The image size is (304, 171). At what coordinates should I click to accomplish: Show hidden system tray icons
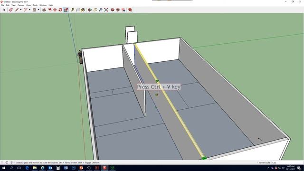point(268,168)
